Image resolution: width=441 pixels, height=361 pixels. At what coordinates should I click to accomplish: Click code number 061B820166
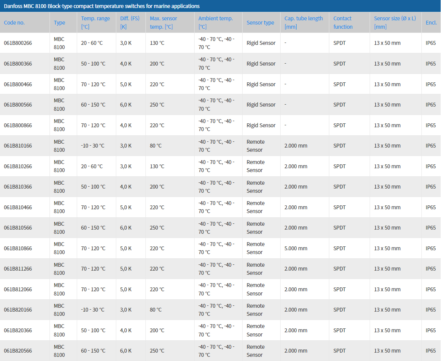18,310
